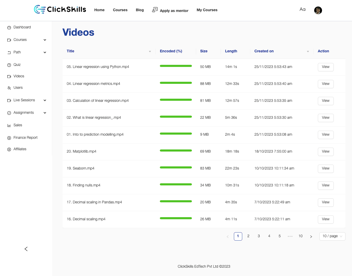Expand the Courses sidebar menu
This screenshot has width=352, height=276.
(x=45, y=40)
